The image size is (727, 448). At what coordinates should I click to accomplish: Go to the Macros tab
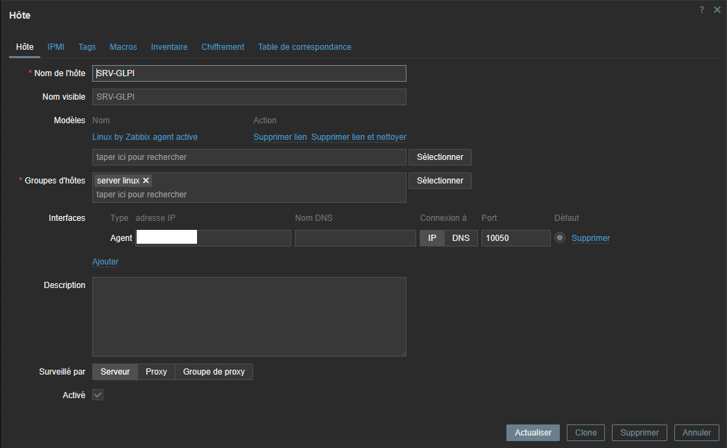click(123, 47)
